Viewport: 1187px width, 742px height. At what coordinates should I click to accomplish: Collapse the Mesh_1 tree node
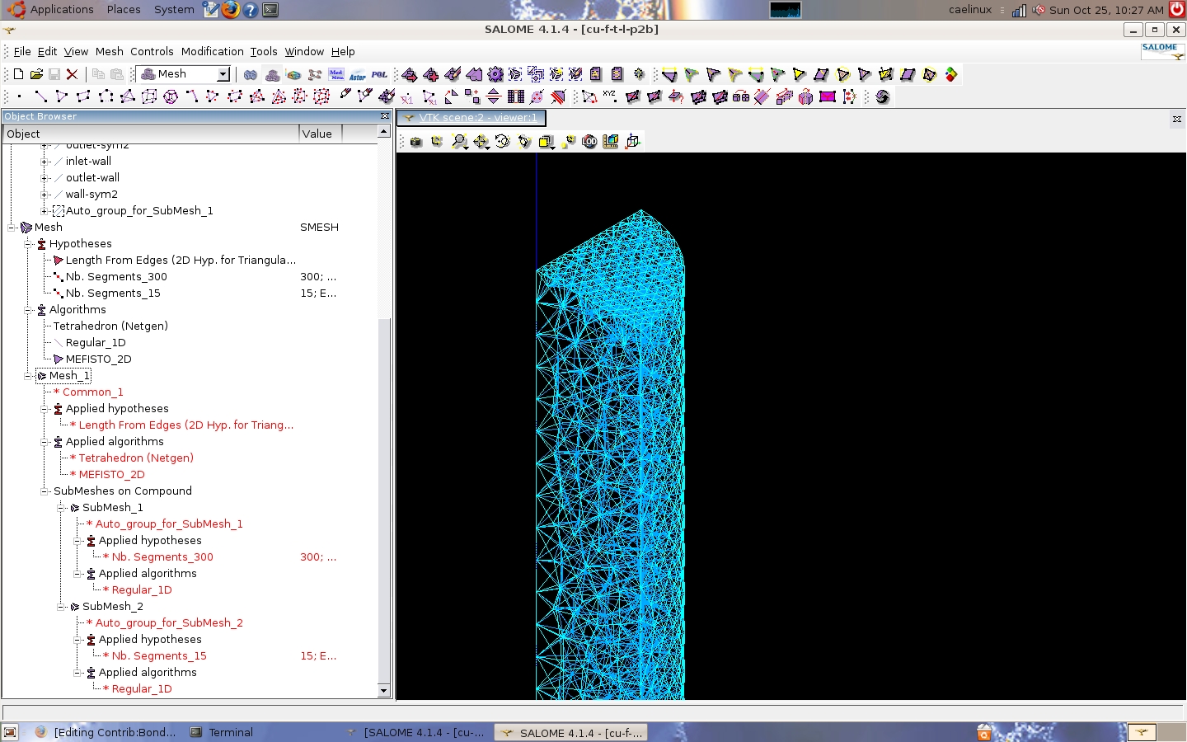pos(28,375)
